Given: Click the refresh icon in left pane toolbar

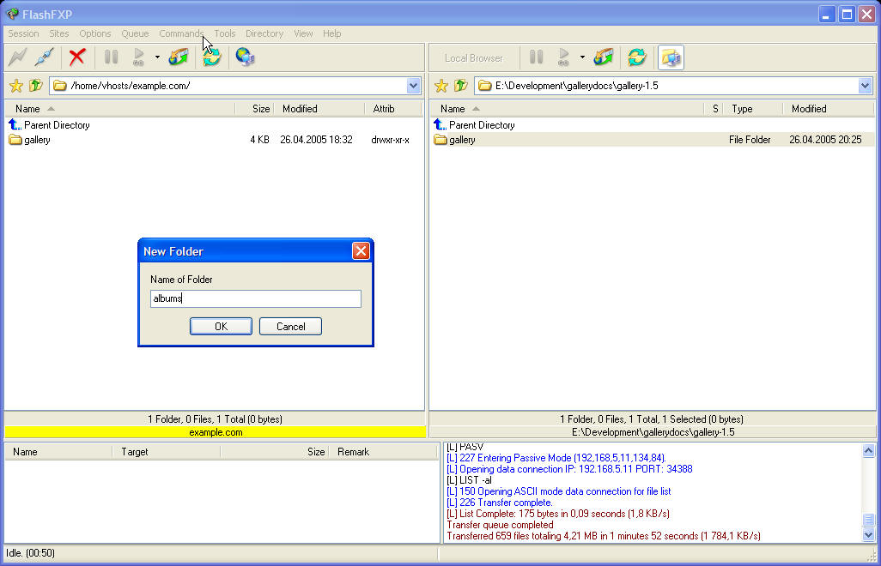Looking at the screenshot, I should click(x=211, y=57).
